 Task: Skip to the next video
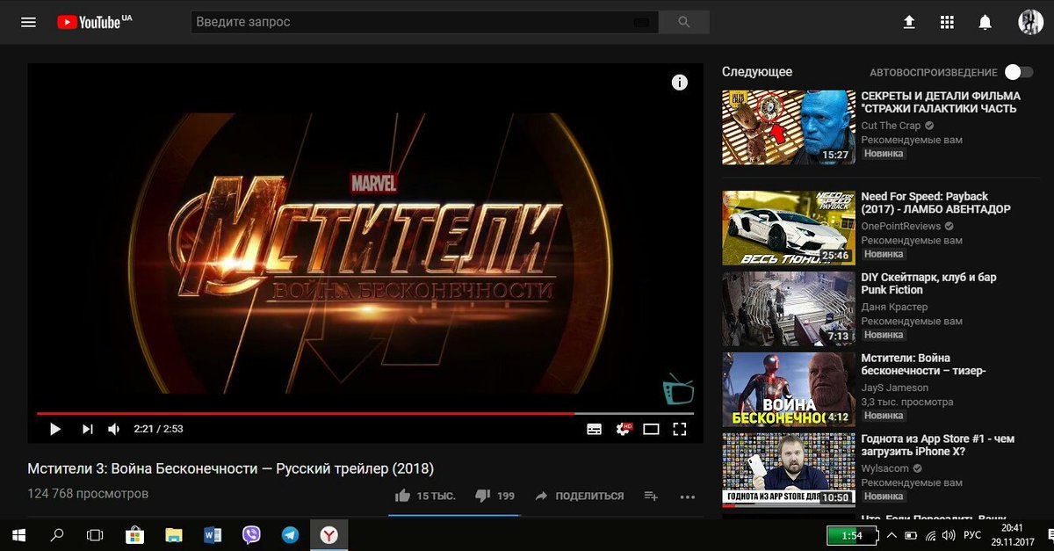[x=87, y=429]
